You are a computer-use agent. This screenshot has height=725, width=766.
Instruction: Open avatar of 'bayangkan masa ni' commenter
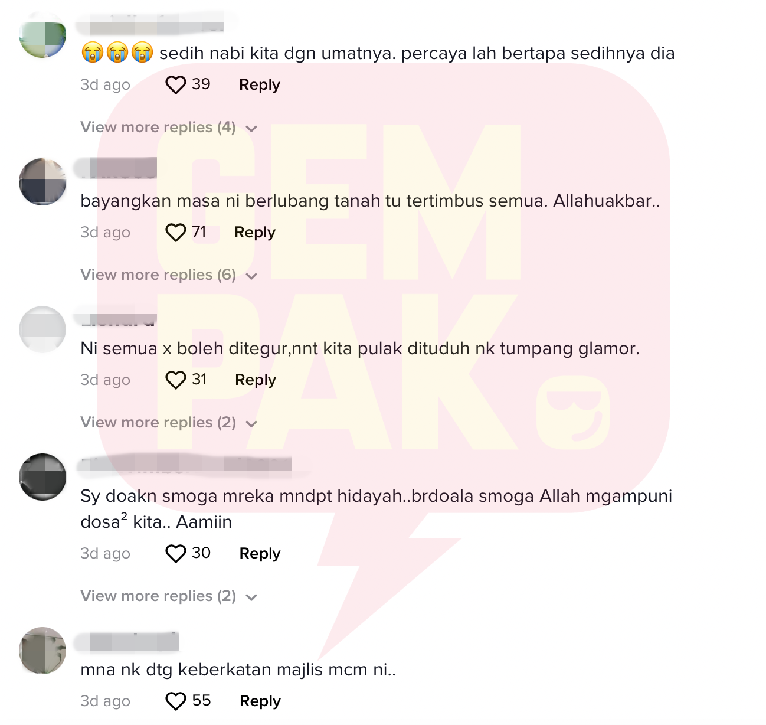pyautogui.click(x=42, y=182)
